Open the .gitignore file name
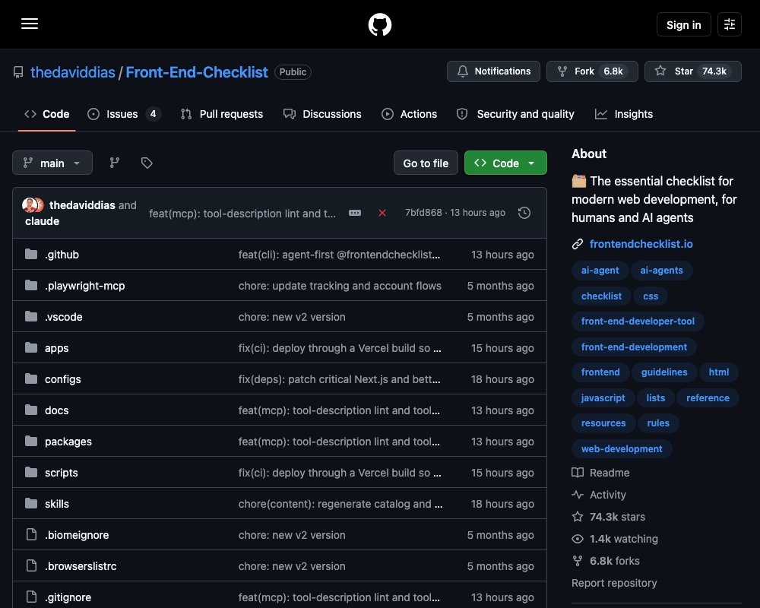Screen dimensions: 760x608 pos(68,597)
